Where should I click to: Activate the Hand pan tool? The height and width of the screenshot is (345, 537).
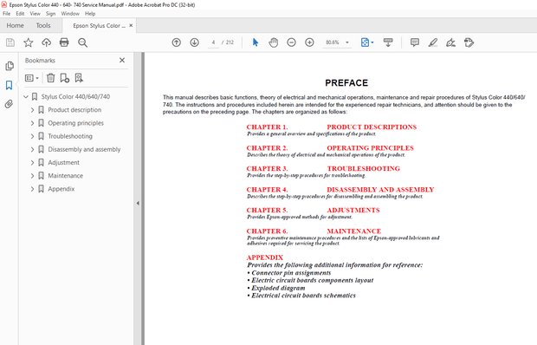274,42
